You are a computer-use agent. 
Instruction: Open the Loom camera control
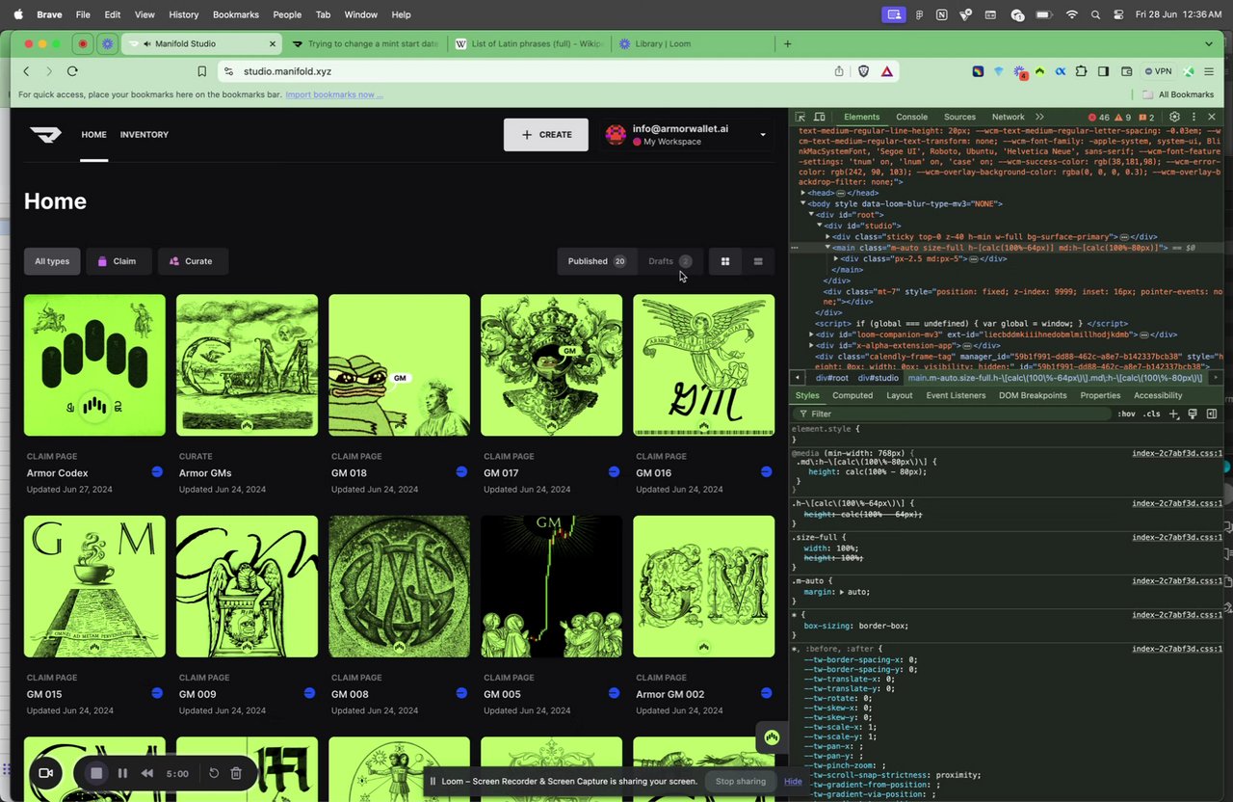pos(44,773)
